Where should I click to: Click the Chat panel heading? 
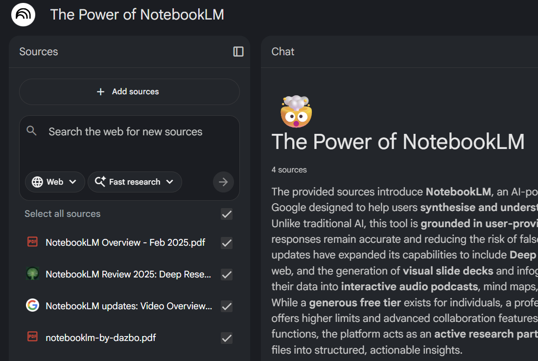(x=283, y=52)
